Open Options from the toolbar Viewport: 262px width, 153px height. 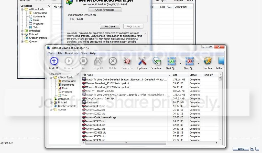[x=142, y=61]
